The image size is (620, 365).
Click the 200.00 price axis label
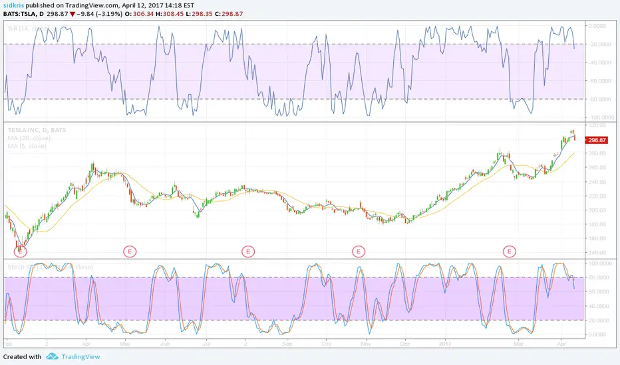[597, 210]
